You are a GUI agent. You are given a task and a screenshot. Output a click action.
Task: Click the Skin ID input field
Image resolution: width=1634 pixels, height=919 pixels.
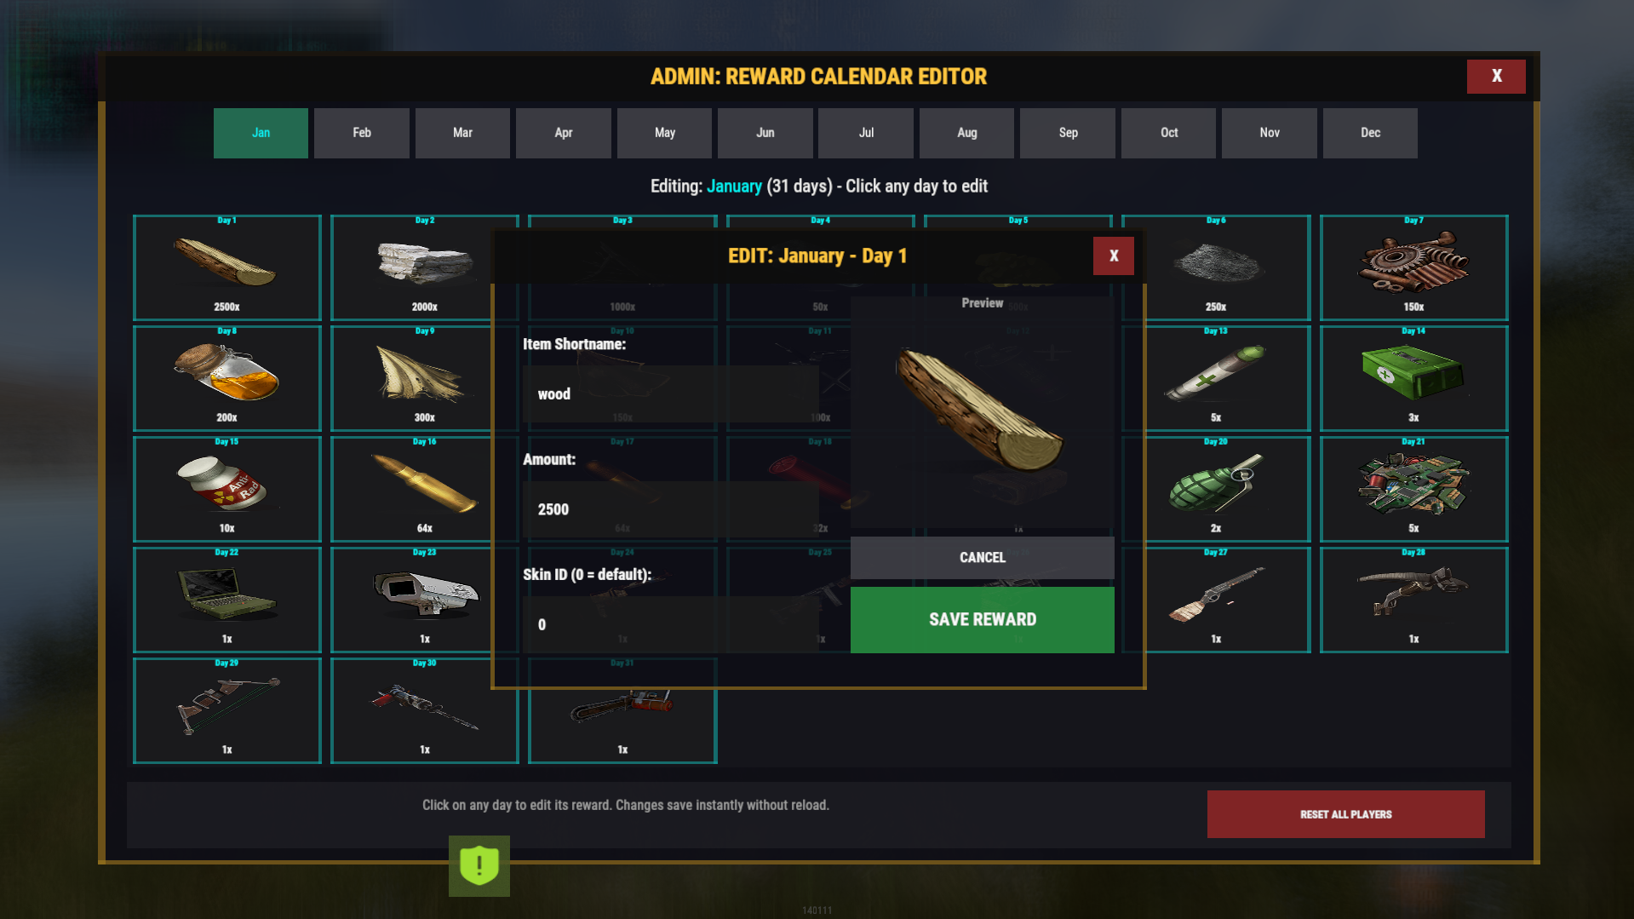click(x=670, y=624)
